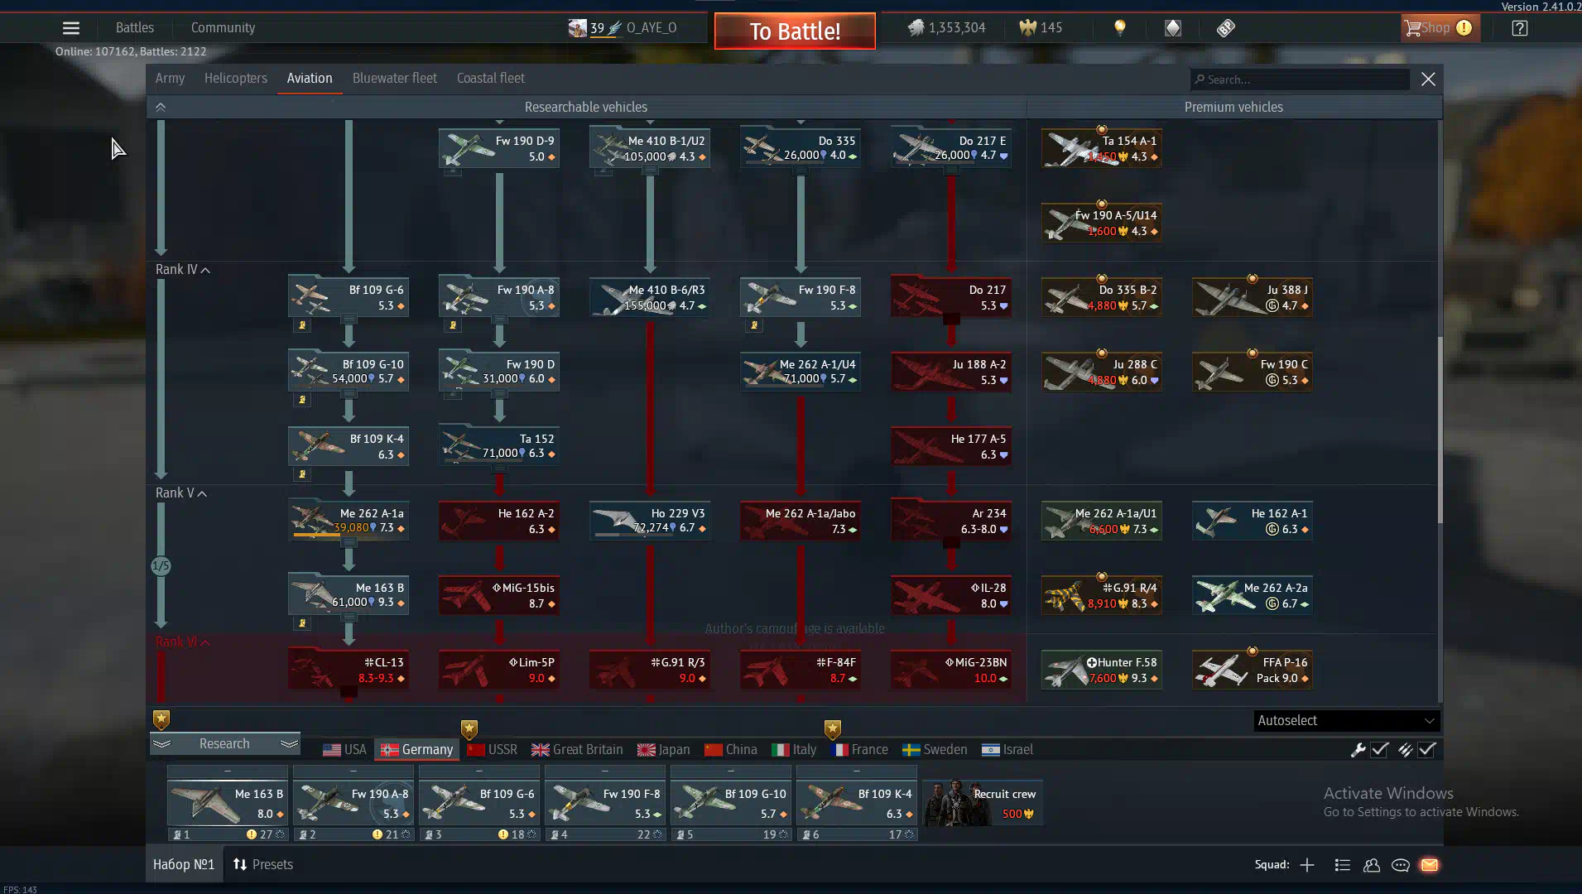The height and width of the screenshot is (894, 1582).
Task: Open the chat speech bubble icon
Action: [1401, 865]
